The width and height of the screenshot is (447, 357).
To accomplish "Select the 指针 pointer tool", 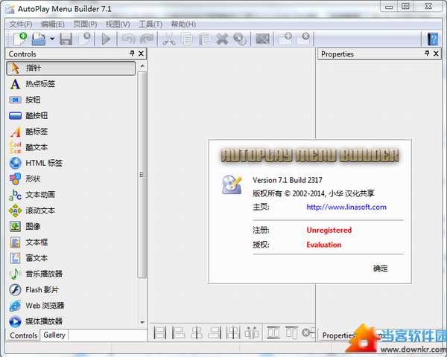I will point(71,68).
